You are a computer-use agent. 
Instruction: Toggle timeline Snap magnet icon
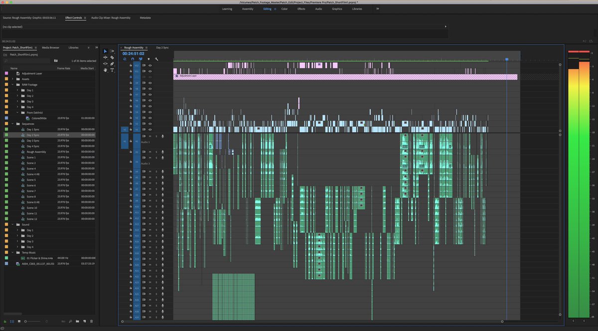tap(133, 59)
